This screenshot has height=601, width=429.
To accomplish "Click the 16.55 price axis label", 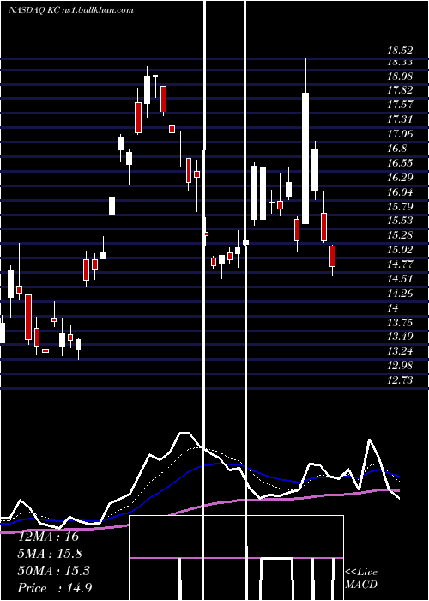I will [400, 163].
